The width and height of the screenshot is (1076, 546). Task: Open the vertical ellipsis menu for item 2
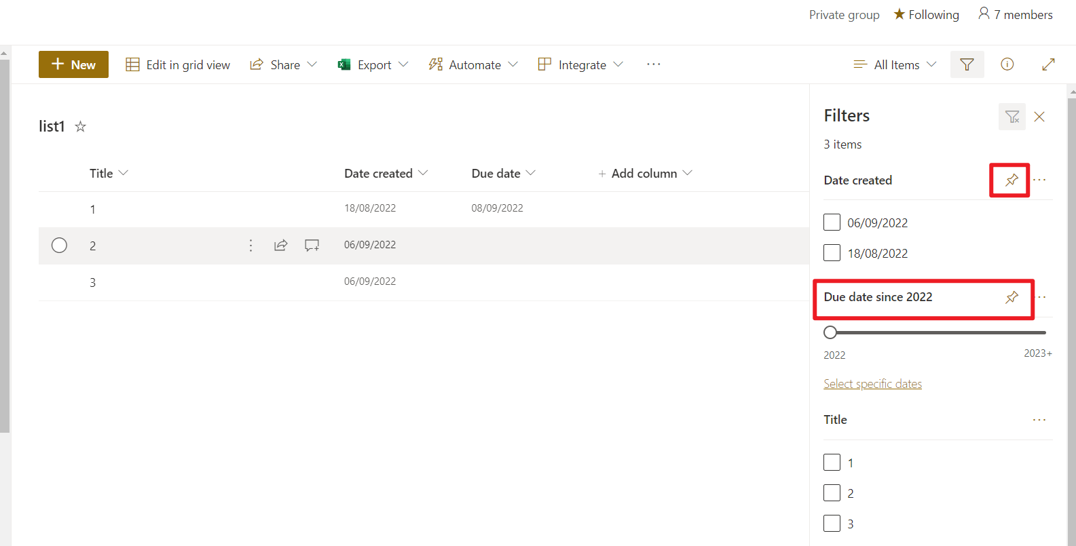(x=251, y=246)
